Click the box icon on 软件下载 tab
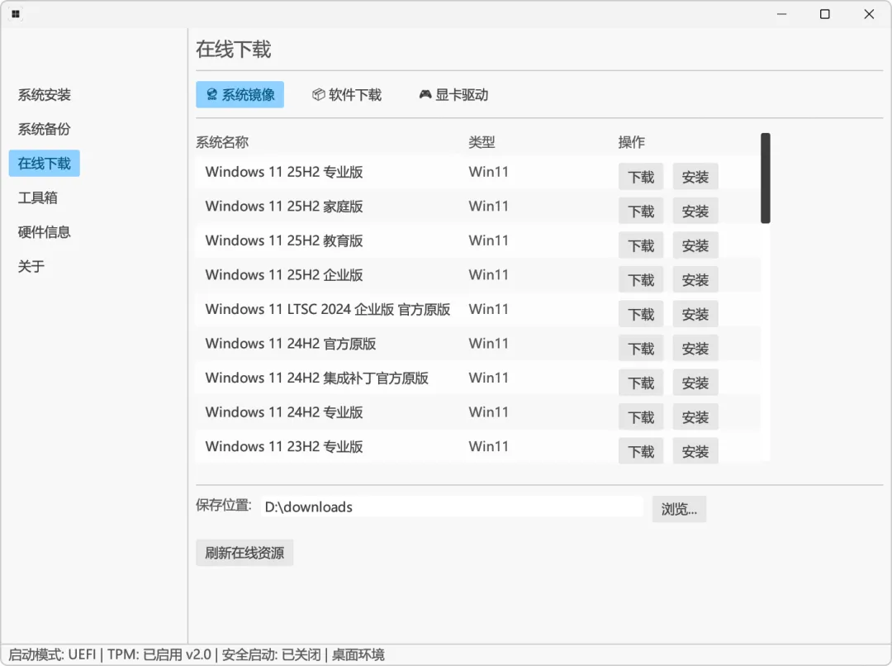 pos(319,94)
